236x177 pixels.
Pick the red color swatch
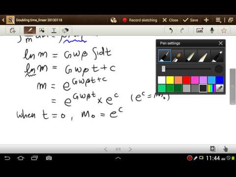point(186,80)
